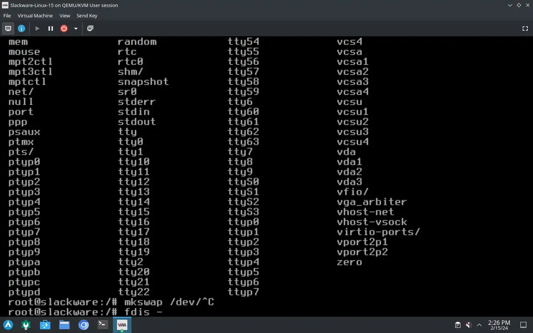Launch the software store from taskbar
Image resolution: width=533 pixels, height=333 pixels.
(x=45, y=325)
